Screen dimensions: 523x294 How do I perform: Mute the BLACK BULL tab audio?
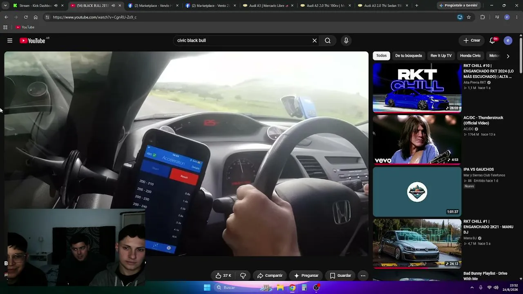[113, 6]
